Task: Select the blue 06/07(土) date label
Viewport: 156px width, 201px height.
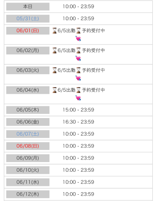Action: coord(28,134)
